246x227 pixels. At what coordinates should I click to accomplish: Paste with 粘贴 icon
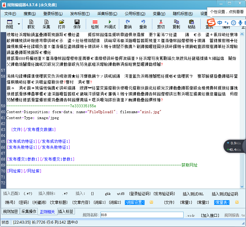(191, 24)
